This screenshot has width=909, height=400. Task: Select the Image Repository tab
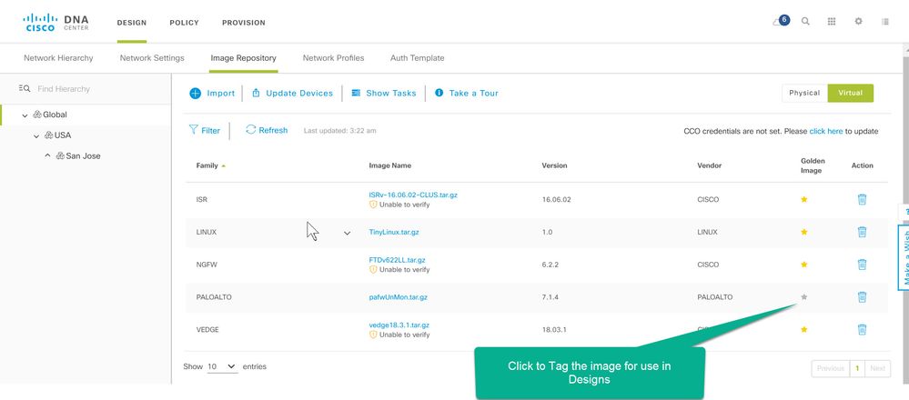244,58
